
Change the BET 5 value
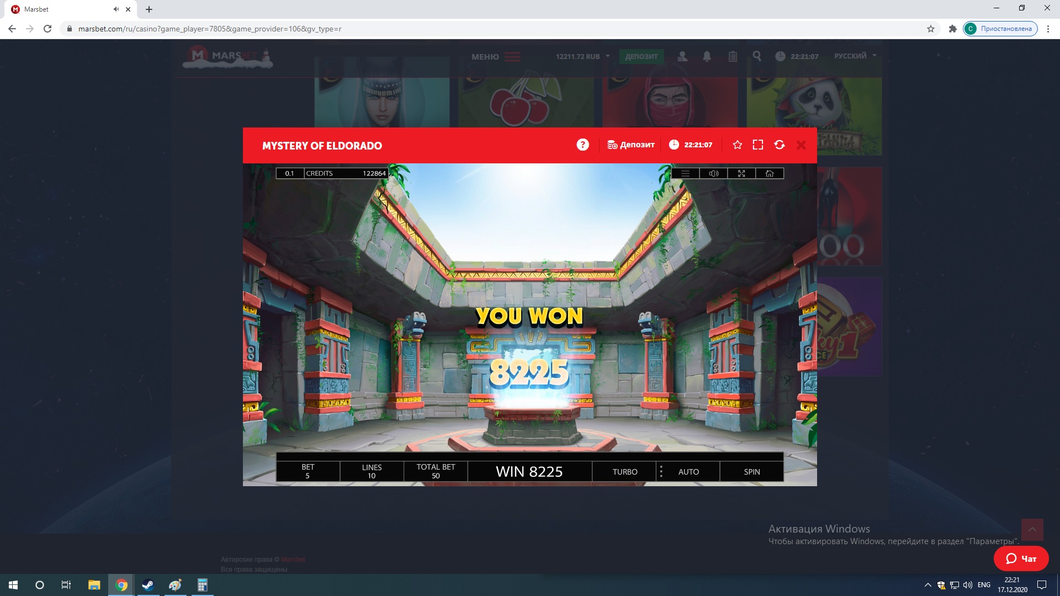308,471
